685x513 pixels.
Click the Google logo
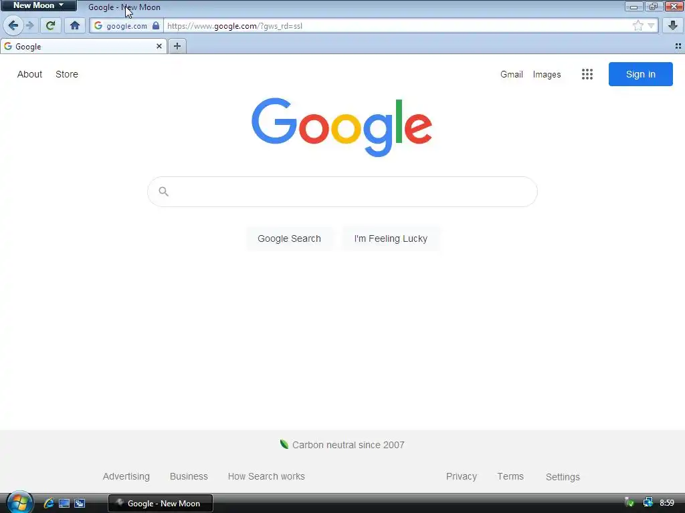[342, 127]
